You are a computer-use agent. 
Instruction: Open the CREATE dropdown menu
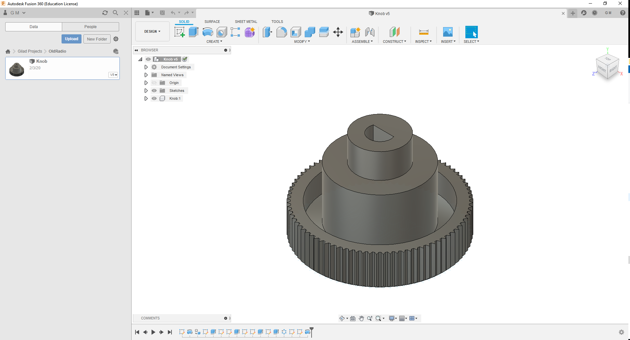point(214,42)
